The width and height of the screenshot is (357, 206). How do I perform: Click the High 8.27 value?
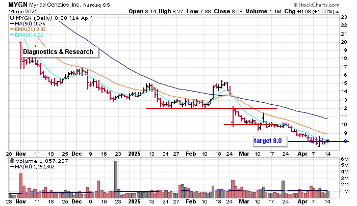[171, 11]
